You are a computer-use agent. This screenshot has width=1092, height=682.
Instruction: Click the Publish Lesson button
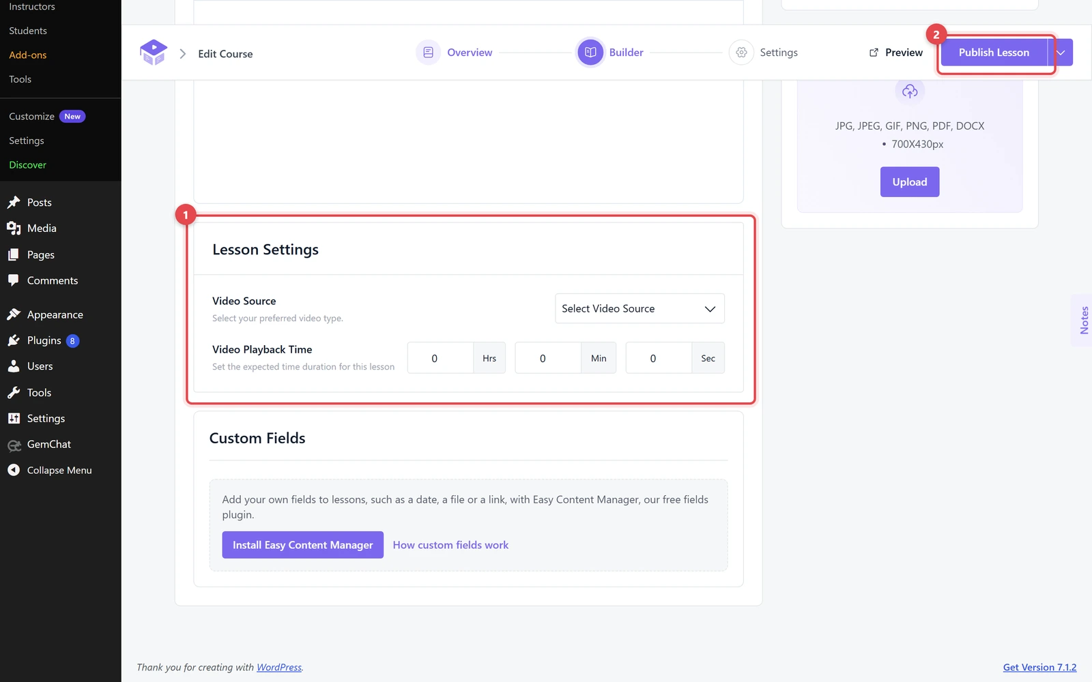(994, 53)
